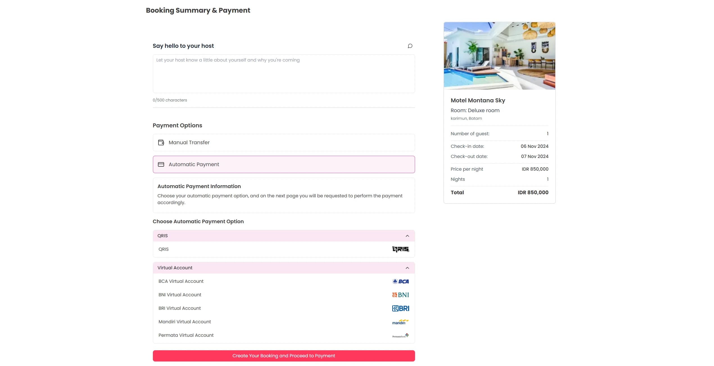The width and height of the screenshot is (714, 366).
Task: Toggle the Virtual Account header row
Action: [x=281, y=268]
